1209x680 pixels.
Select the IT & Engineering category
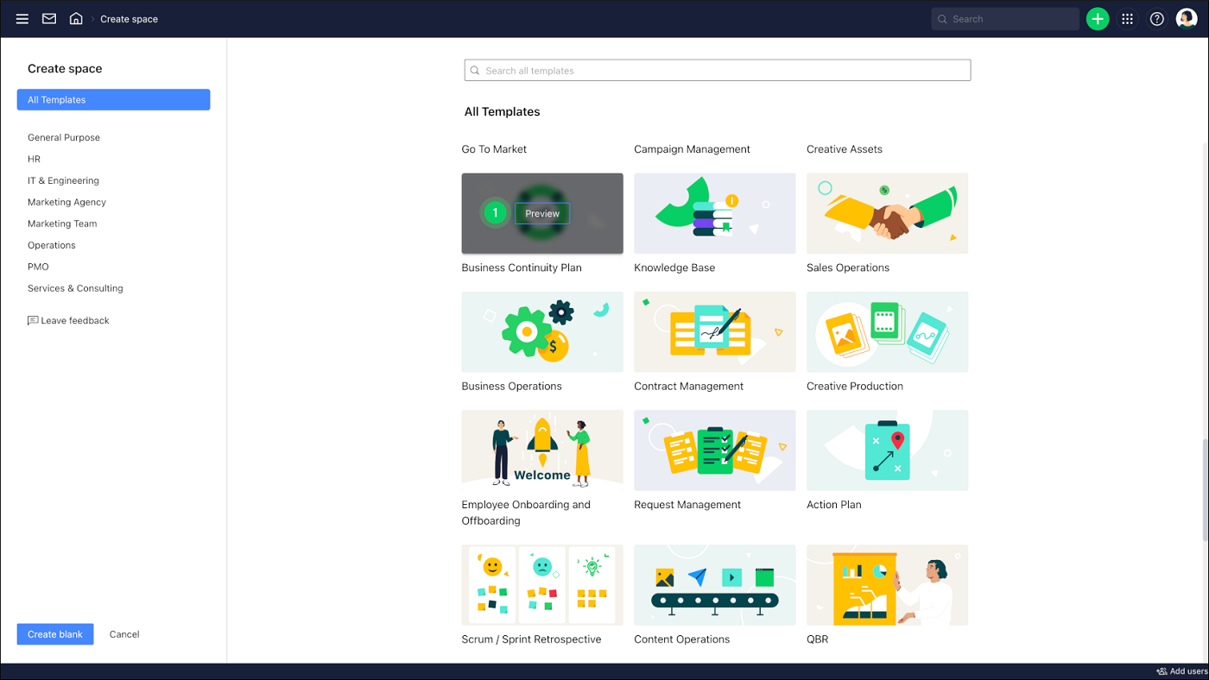63,180
